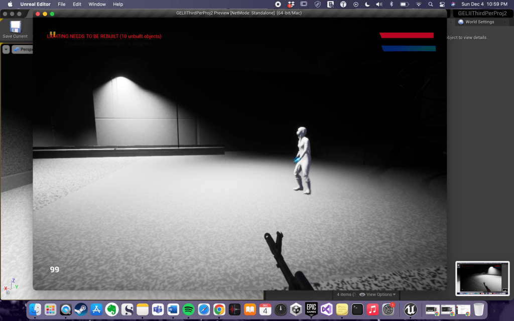Open the World Settings tab
514x321 pixels.
[x=479, y=22]
